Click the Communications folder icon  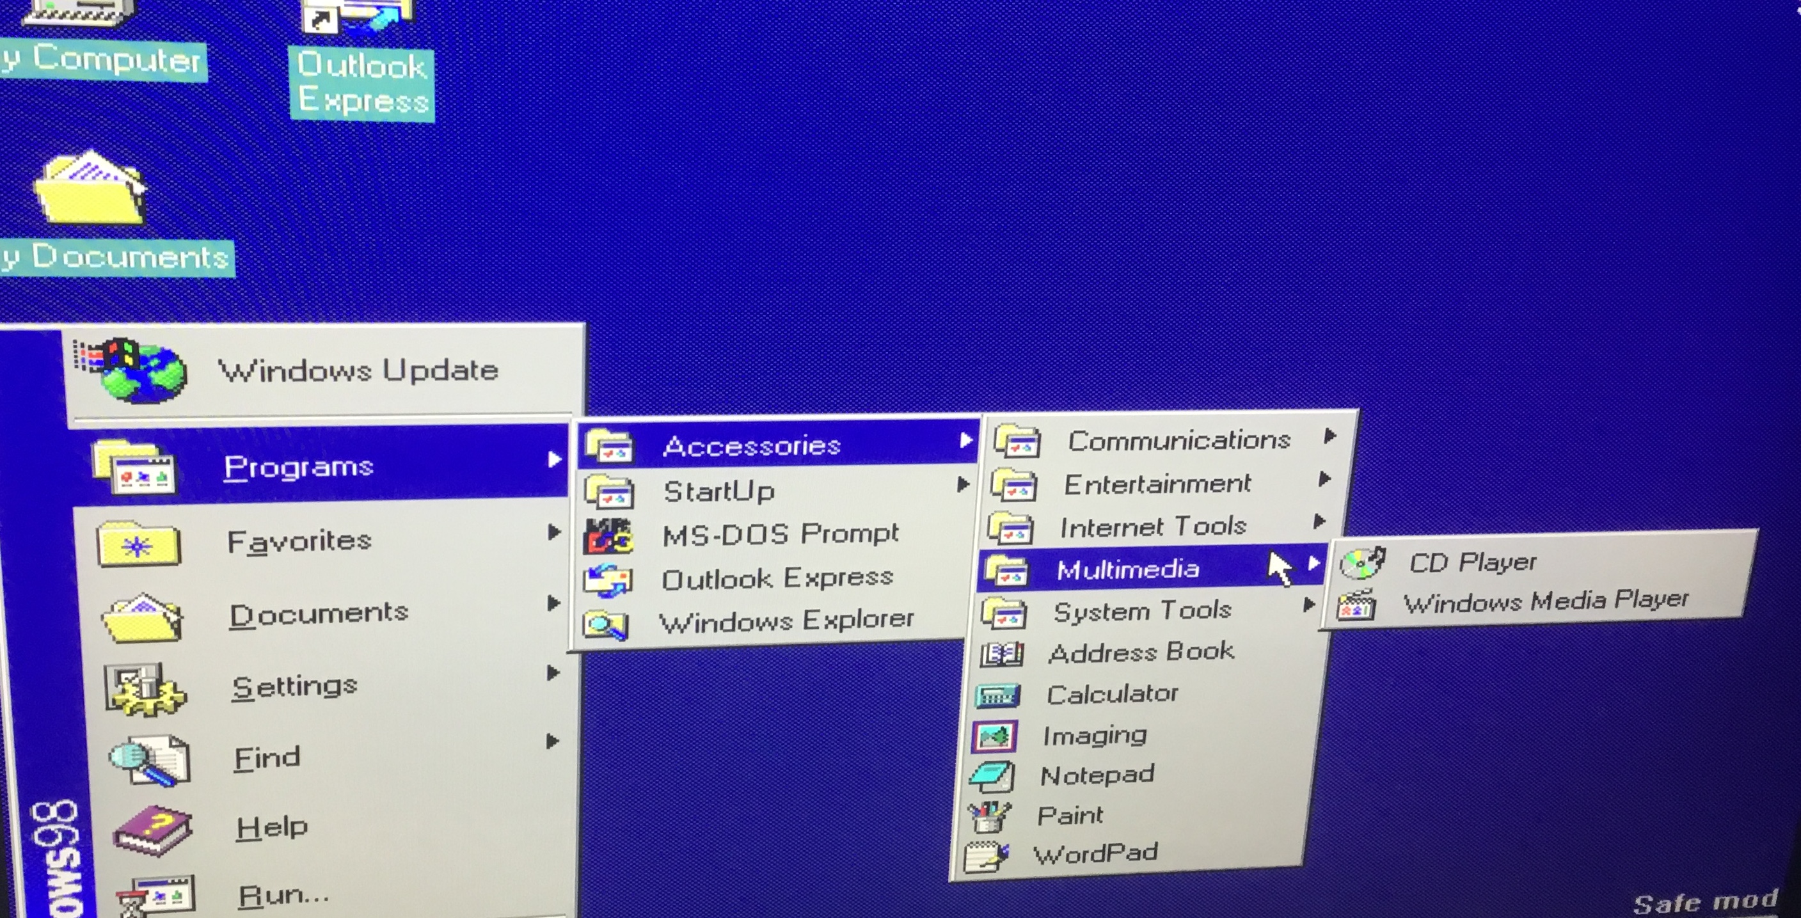click(1017, 442)
